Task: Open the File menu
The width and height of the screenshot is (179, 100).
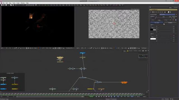Action: [x=4, y=3]
